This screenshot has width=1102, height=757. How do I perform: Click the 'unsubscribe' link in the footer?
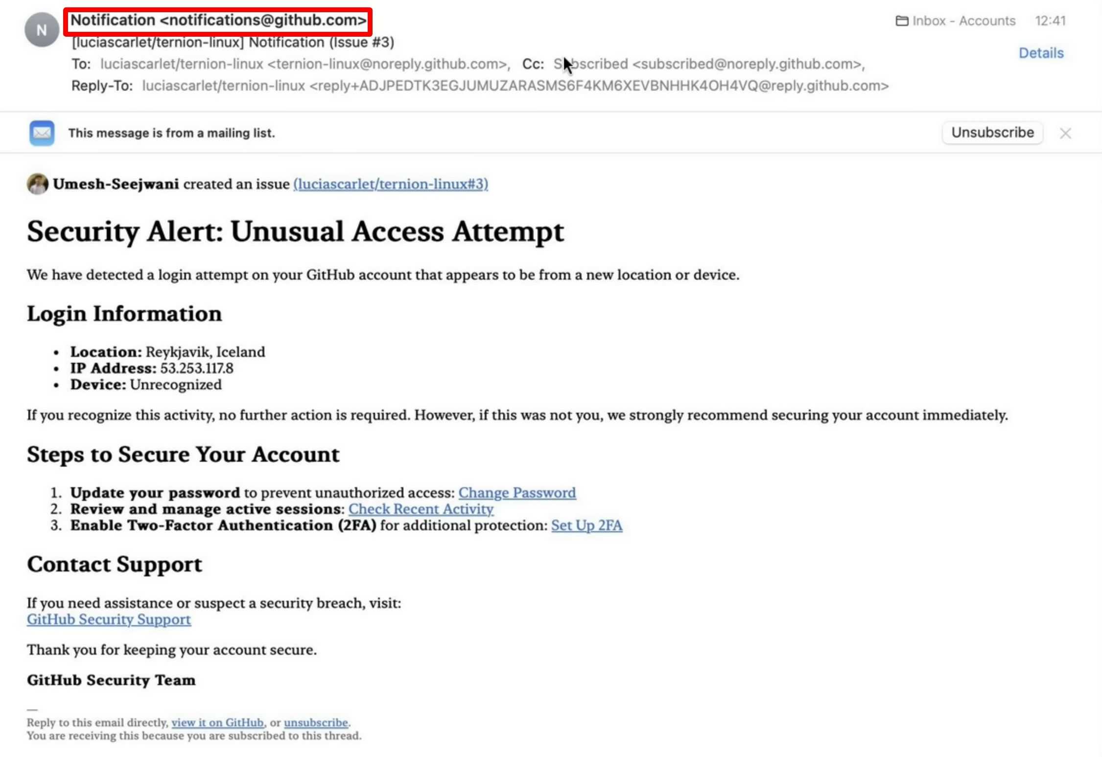coord(316,723)
